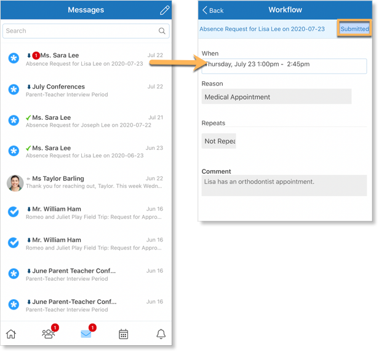Open the People tab with badge

(49, 334)
